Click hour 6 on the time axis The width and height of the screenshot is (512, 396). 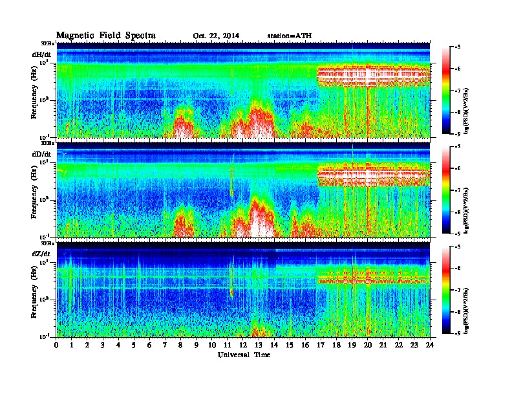click(149, 345)
